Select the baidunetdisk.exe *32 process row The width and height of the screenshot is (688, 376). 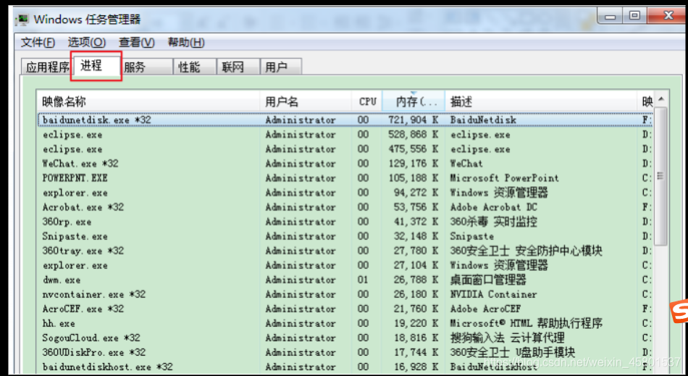point(345,120)
